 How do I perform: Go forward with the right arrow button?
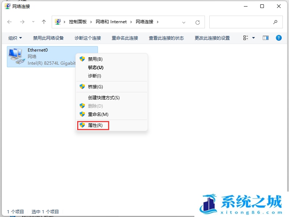22,22
